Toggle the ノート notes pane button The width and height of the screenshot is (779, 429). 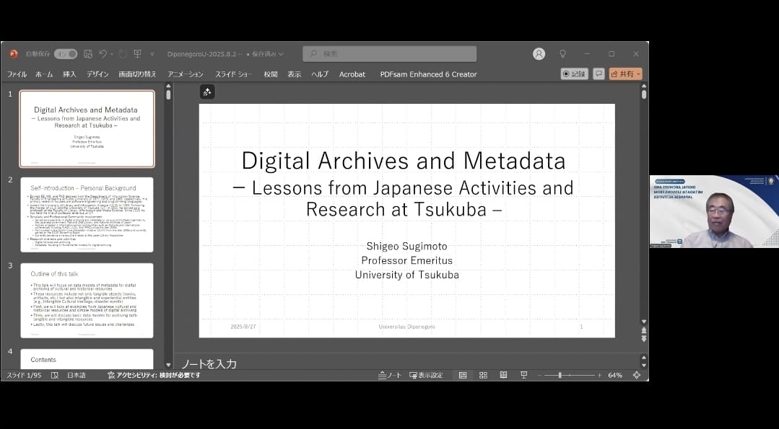point(390,375)
